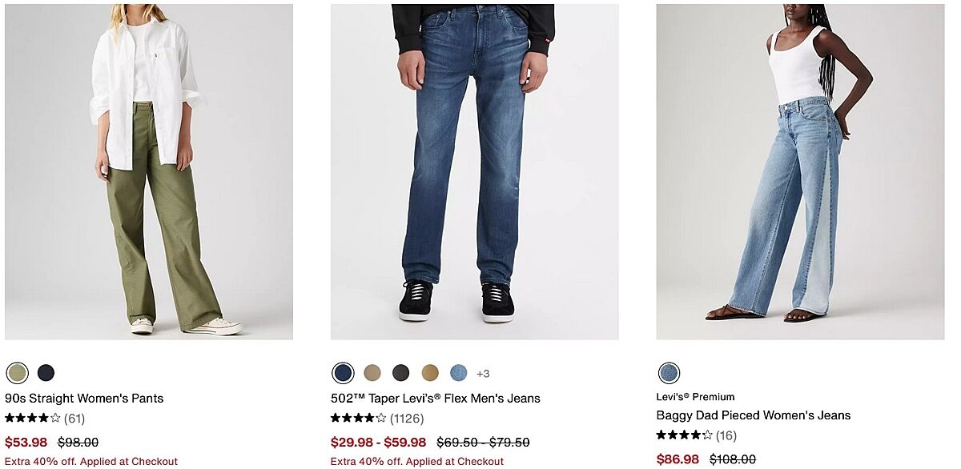
Task: Select the black swatch for 90s Straight Pants
Action: (46, 373)
